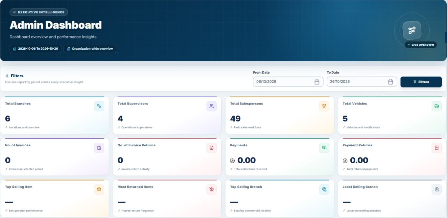Click the Payment Returns icon
This screenshot has width=447, height=218.
437,148
